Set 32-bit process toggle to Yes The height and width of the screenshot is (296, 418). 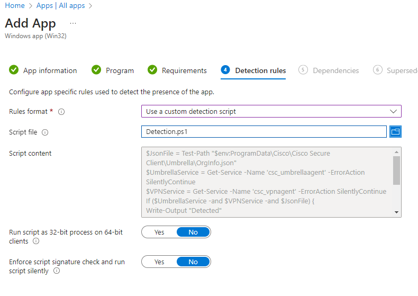coord(159,232)
